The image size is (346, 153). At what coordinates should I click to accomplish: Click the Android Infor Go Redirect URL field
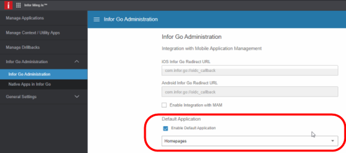point(250,92)
